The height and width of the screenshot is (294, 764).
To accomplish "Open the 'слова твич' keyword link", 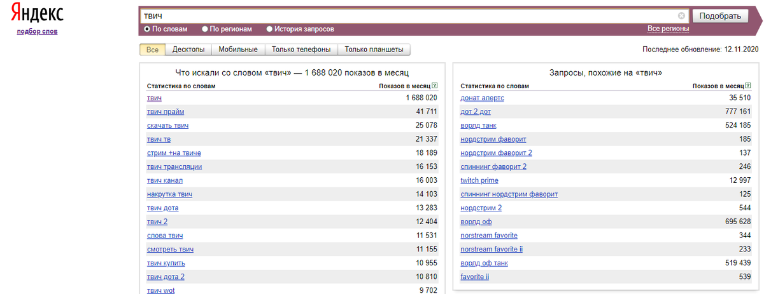I will (166, 236).
